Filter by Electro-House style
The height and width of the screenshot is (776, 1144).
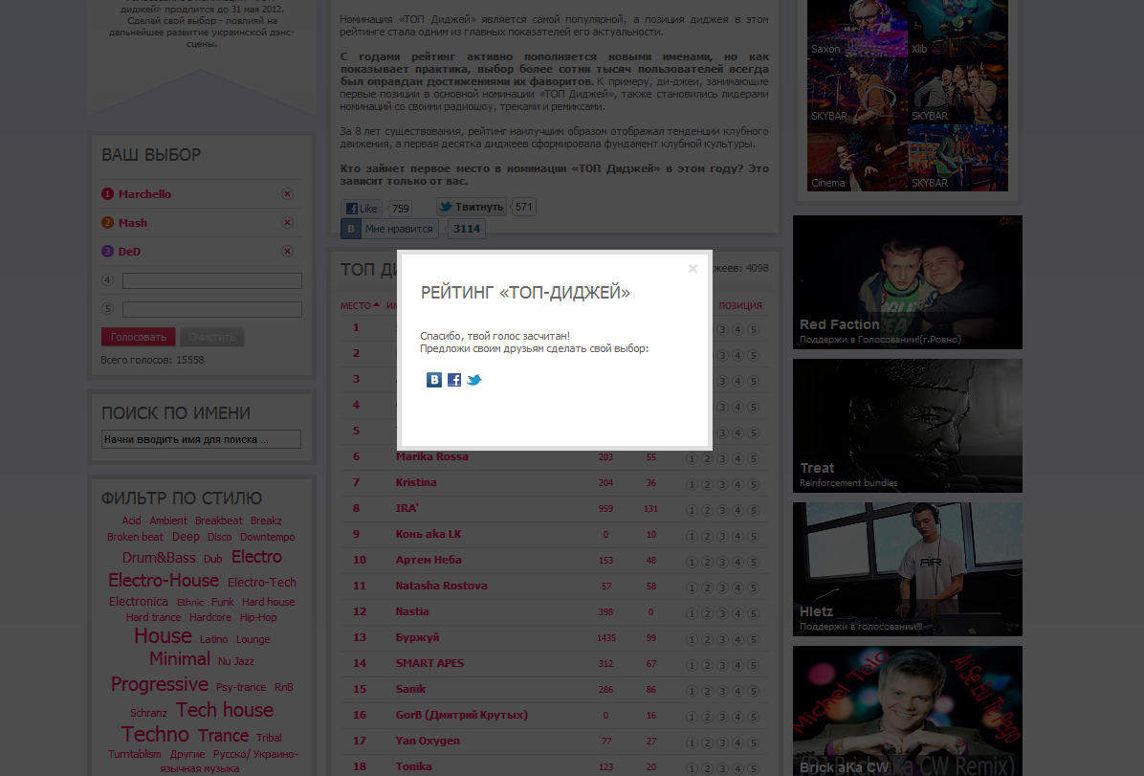164,581
